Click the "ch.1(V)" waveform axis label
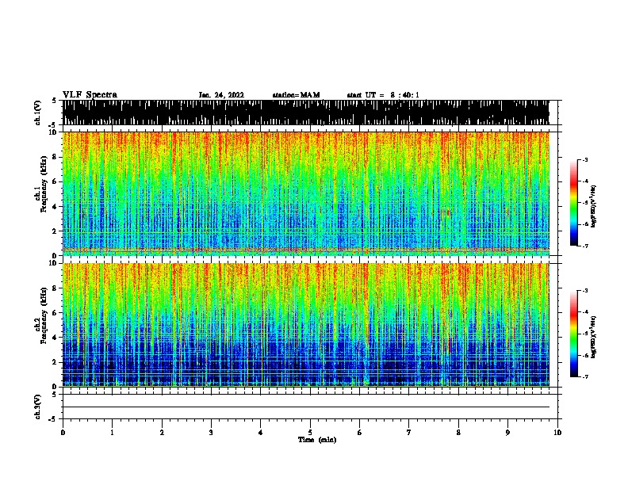This screenshot has height=485, width=628. (38, 113)
